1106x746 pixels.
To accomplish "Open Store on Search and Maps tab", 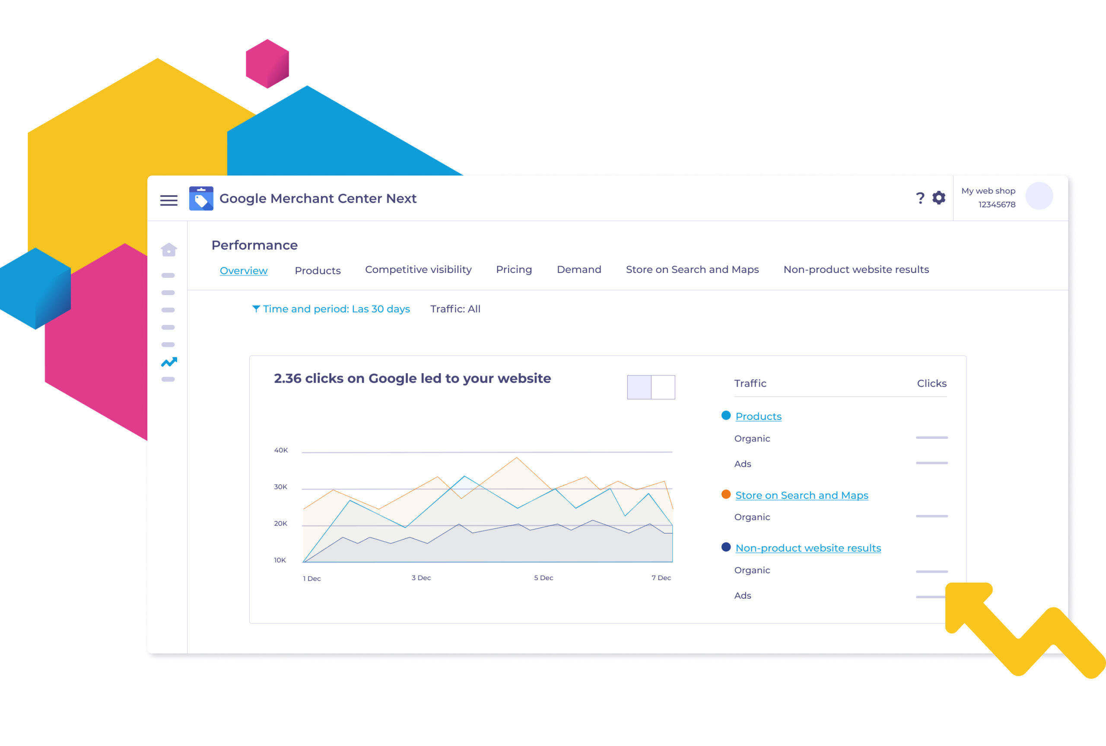I will [692, 269].
